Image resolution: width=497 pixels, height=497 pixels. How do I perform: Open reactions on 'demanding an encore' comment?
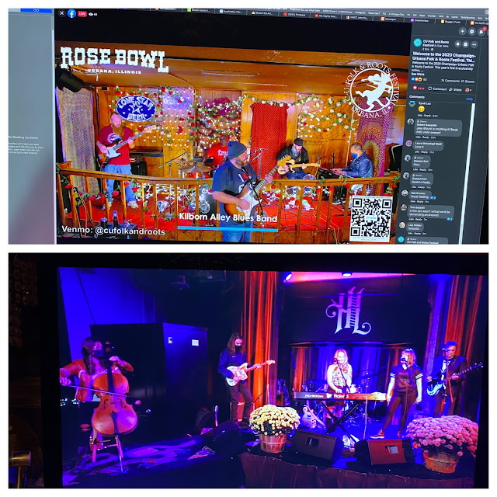(449, 219)
